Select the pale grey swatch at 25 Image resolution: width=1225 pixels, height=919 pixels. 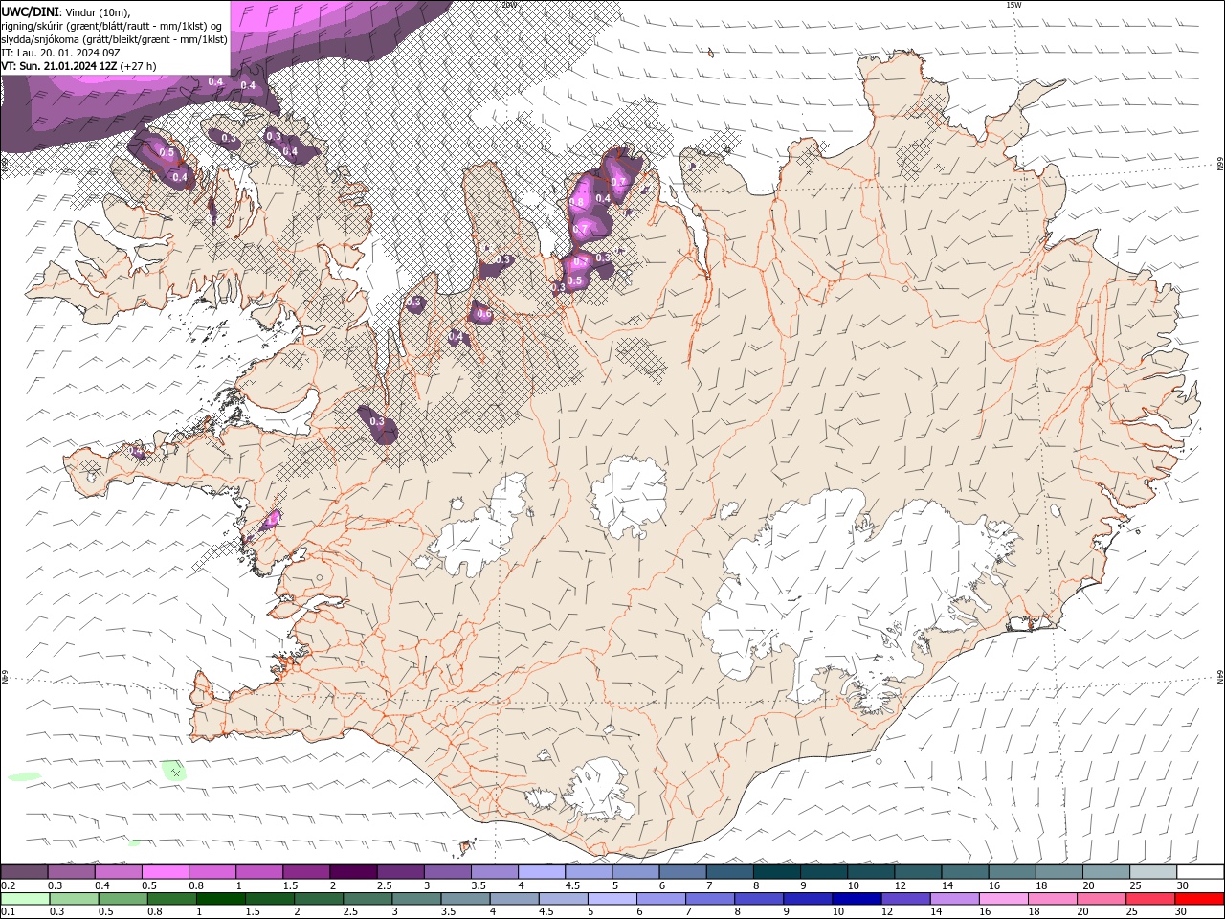1152,872
